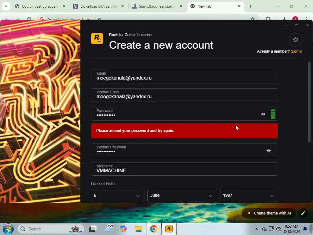Click Create theme with AI button
This screenshot has width=313, height=235.
269,213
